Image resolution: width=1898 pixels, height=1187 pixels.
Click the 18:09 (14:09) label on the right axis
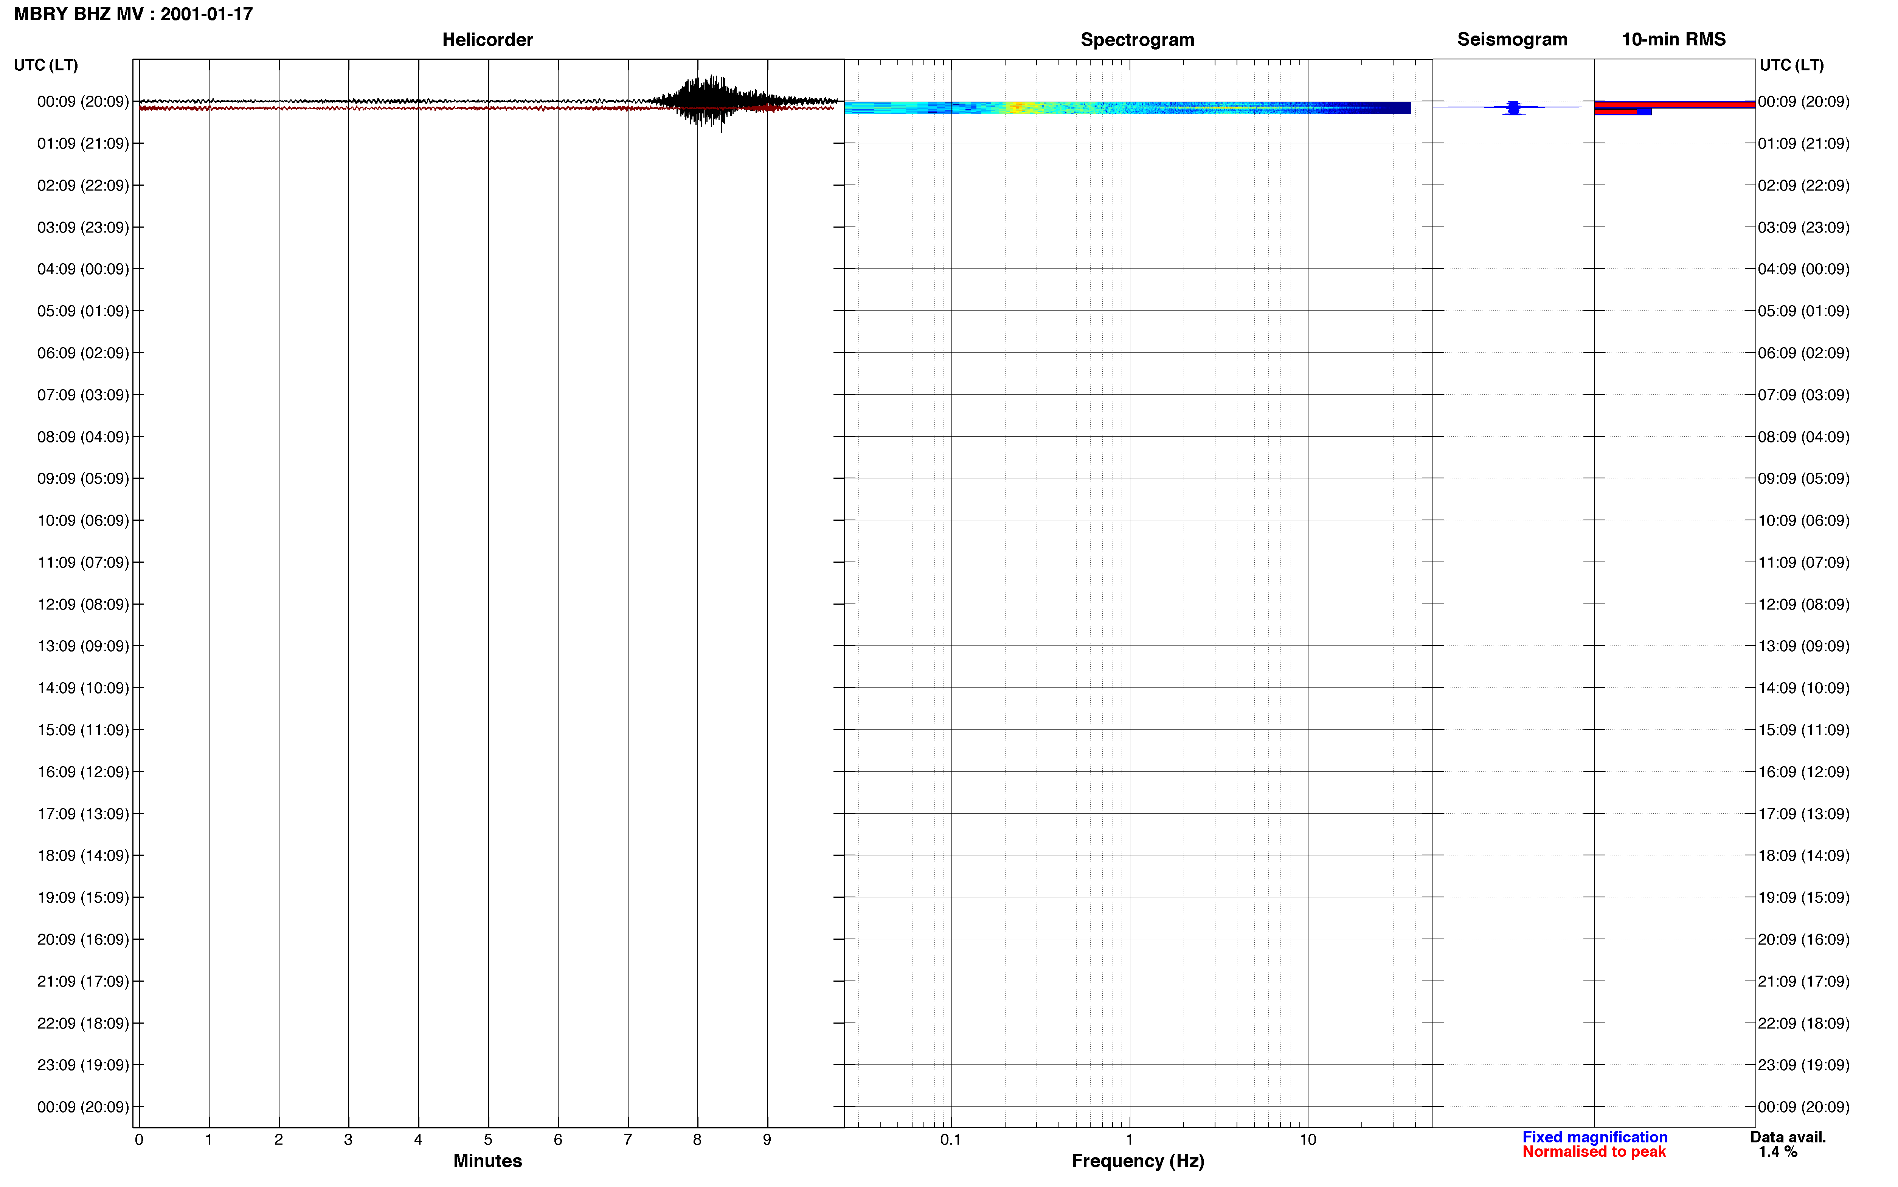[x=1804, y=856]
